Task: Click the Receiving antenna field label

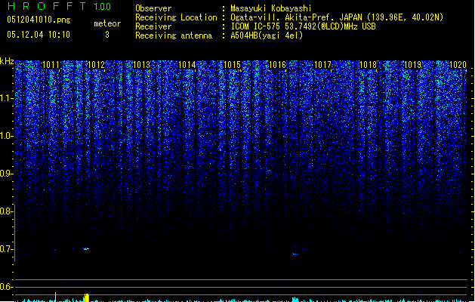Action: click(x=174, y=35)
